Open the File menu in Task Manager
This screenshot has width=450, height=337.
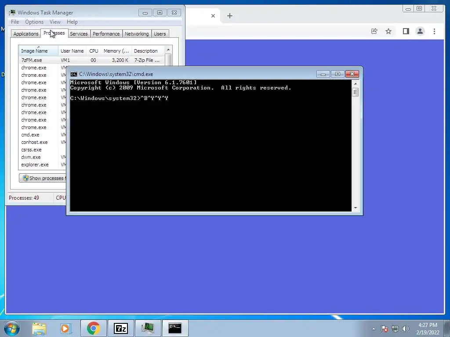coord(15,22)
